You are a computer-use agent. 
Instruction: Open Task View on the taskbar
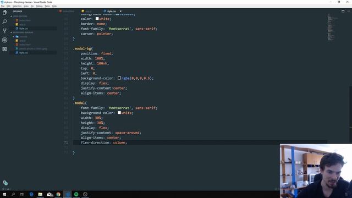(x=22, y=194)
